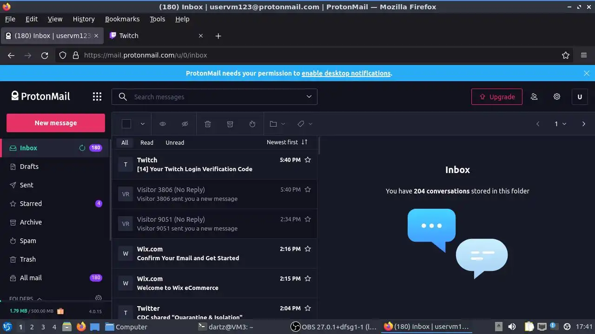Open the History menu
Screen dimensions: 595x334
click(x=84, y=19)
